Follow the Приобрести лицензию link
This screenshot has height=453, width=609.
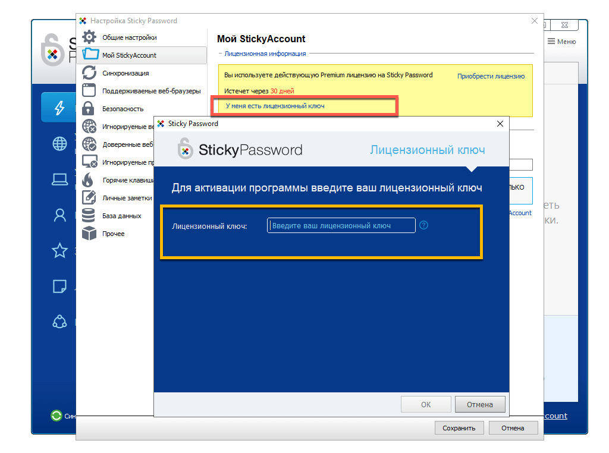click(491, 76)
